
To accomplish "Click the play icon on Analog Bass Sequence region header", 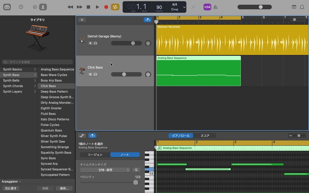I will (159, 148).
